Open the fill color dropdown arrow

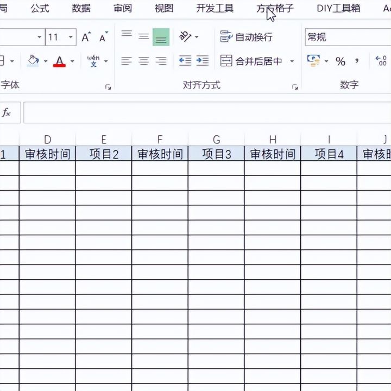coord(46,61)
